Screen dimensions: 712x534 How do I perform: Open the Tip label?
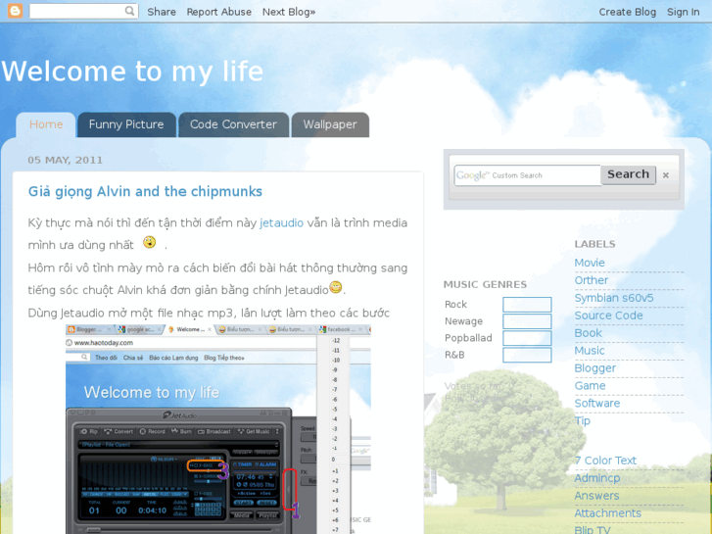[582, 421]
